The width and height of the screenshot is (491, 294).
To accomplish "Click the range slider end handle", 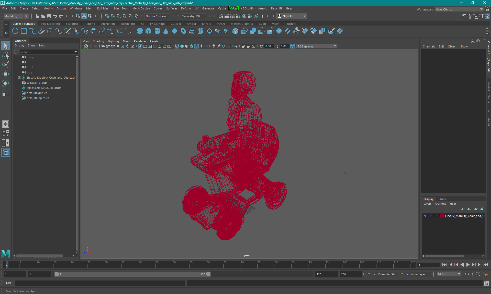I will (208, 274).
